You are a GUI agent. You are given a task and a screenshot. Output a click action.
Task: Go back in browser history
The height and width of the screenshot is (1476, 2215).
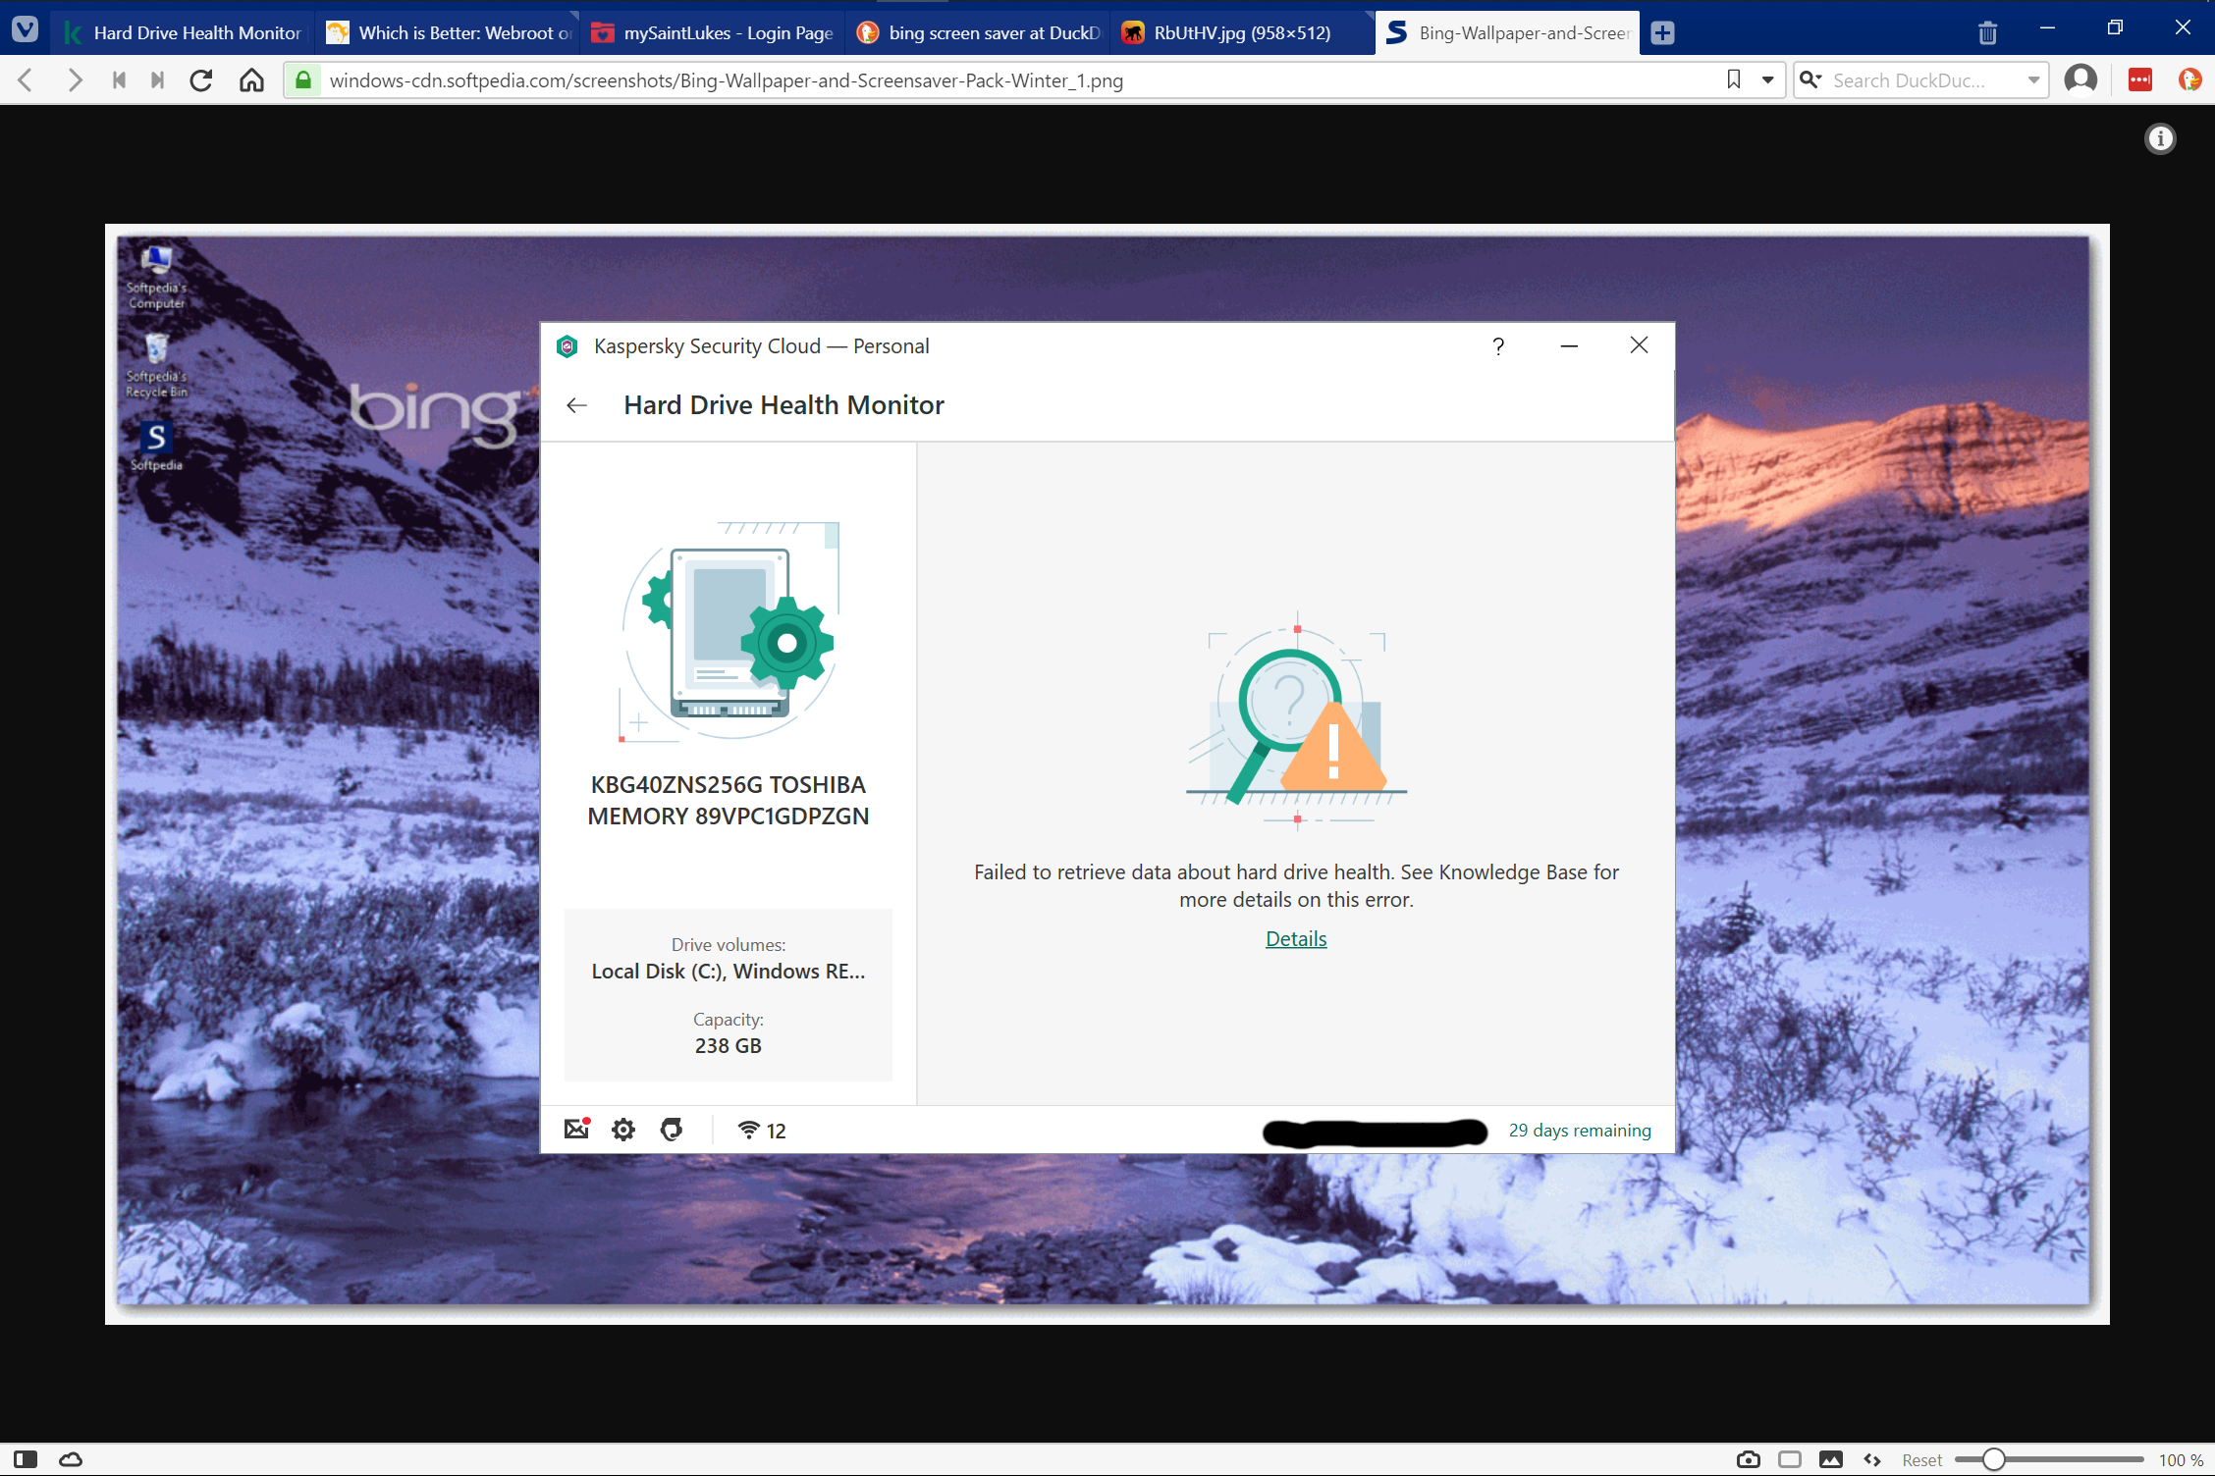point(27,79)
